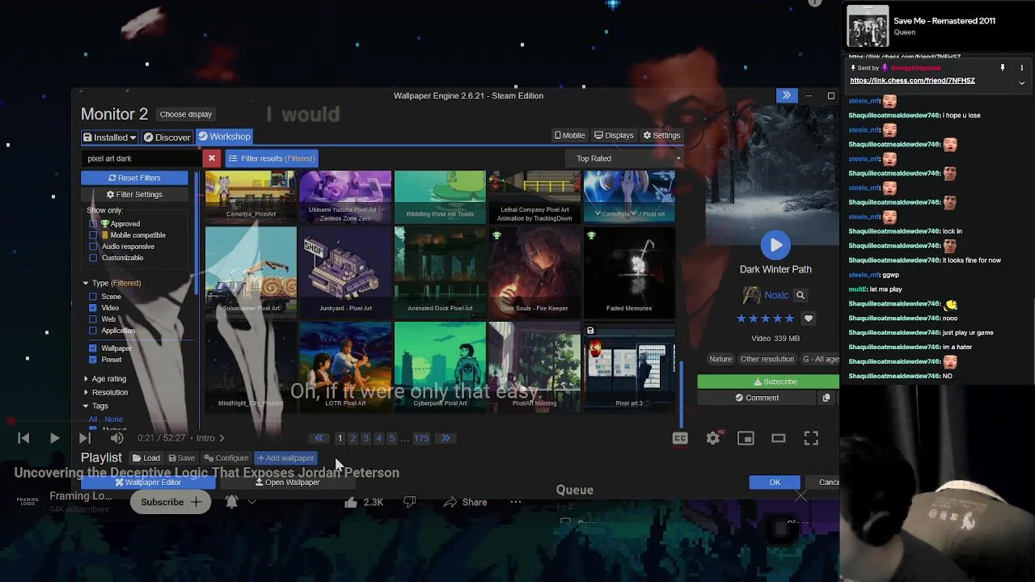Select the Junkyard - Pixel Art thumbnail
Image resolution: width=1035 pixels, height=582 pixels.
(345, 272)
